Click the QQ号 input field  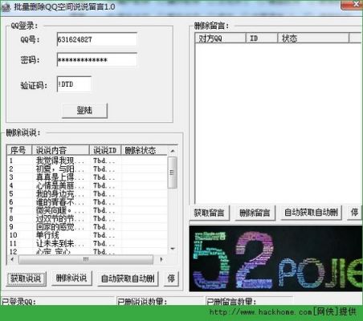point(97,39)
